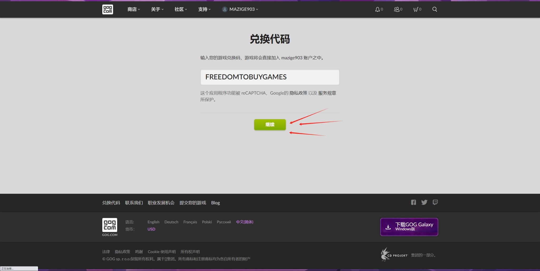Expand the 支持 dropdown
The width and height of the screenshot is (540, 271).
coord(204,9)
